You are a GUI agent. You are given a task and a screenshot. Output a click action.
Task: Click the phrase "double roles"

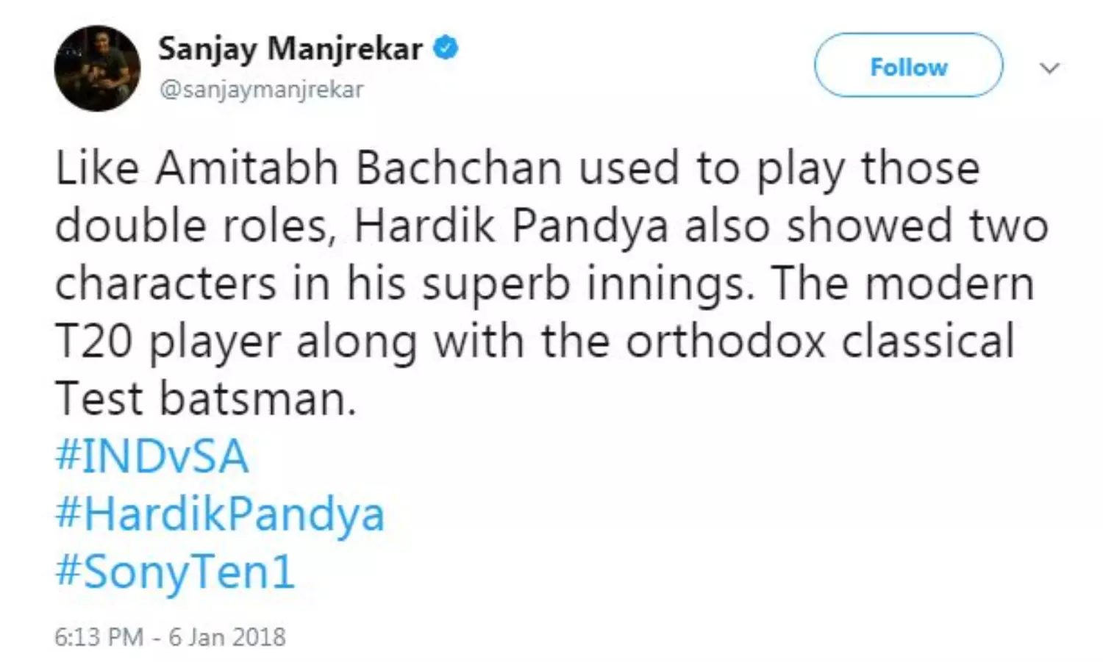point(191,226)
